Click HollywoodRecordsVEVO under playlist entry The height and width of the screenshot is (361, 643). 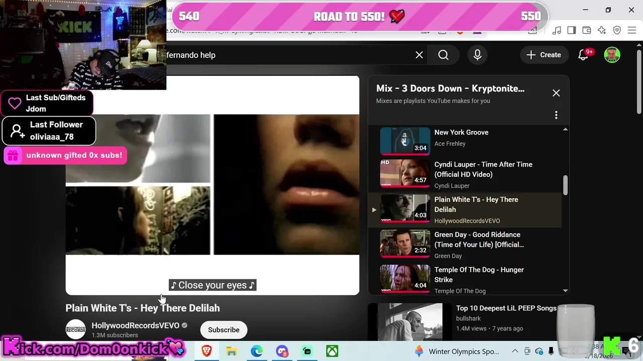(467, 221)
